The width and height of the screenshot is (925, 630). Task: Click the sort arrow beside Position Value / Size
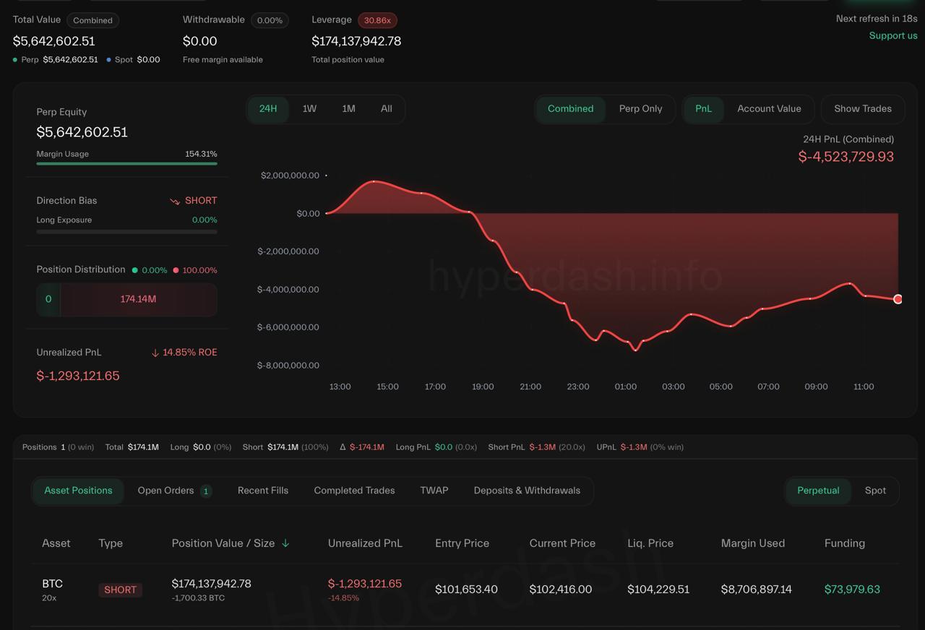[285, 543]
